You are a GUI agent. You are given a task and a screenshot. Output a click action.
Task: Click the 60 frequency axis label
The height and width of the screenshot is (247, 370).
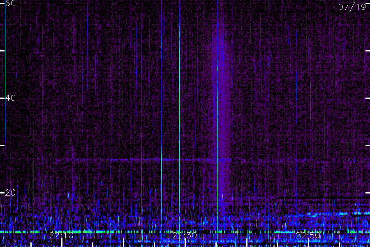click(x=10, y=3)
